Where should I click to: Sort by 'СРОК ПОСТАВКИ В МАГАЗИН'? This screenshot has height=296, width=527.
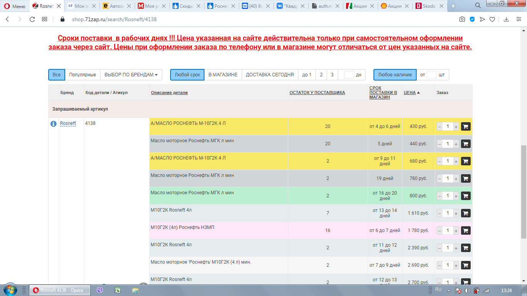383,92
